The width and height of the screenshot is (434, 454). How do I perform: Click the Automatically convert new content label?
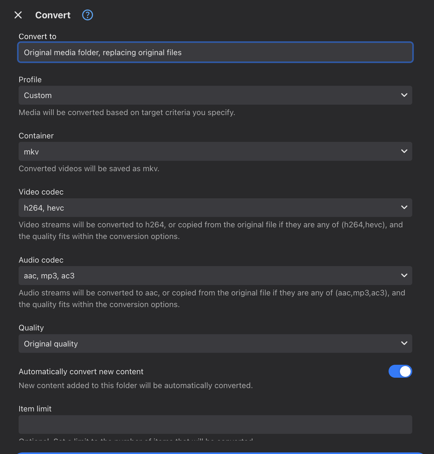(81, 372)
